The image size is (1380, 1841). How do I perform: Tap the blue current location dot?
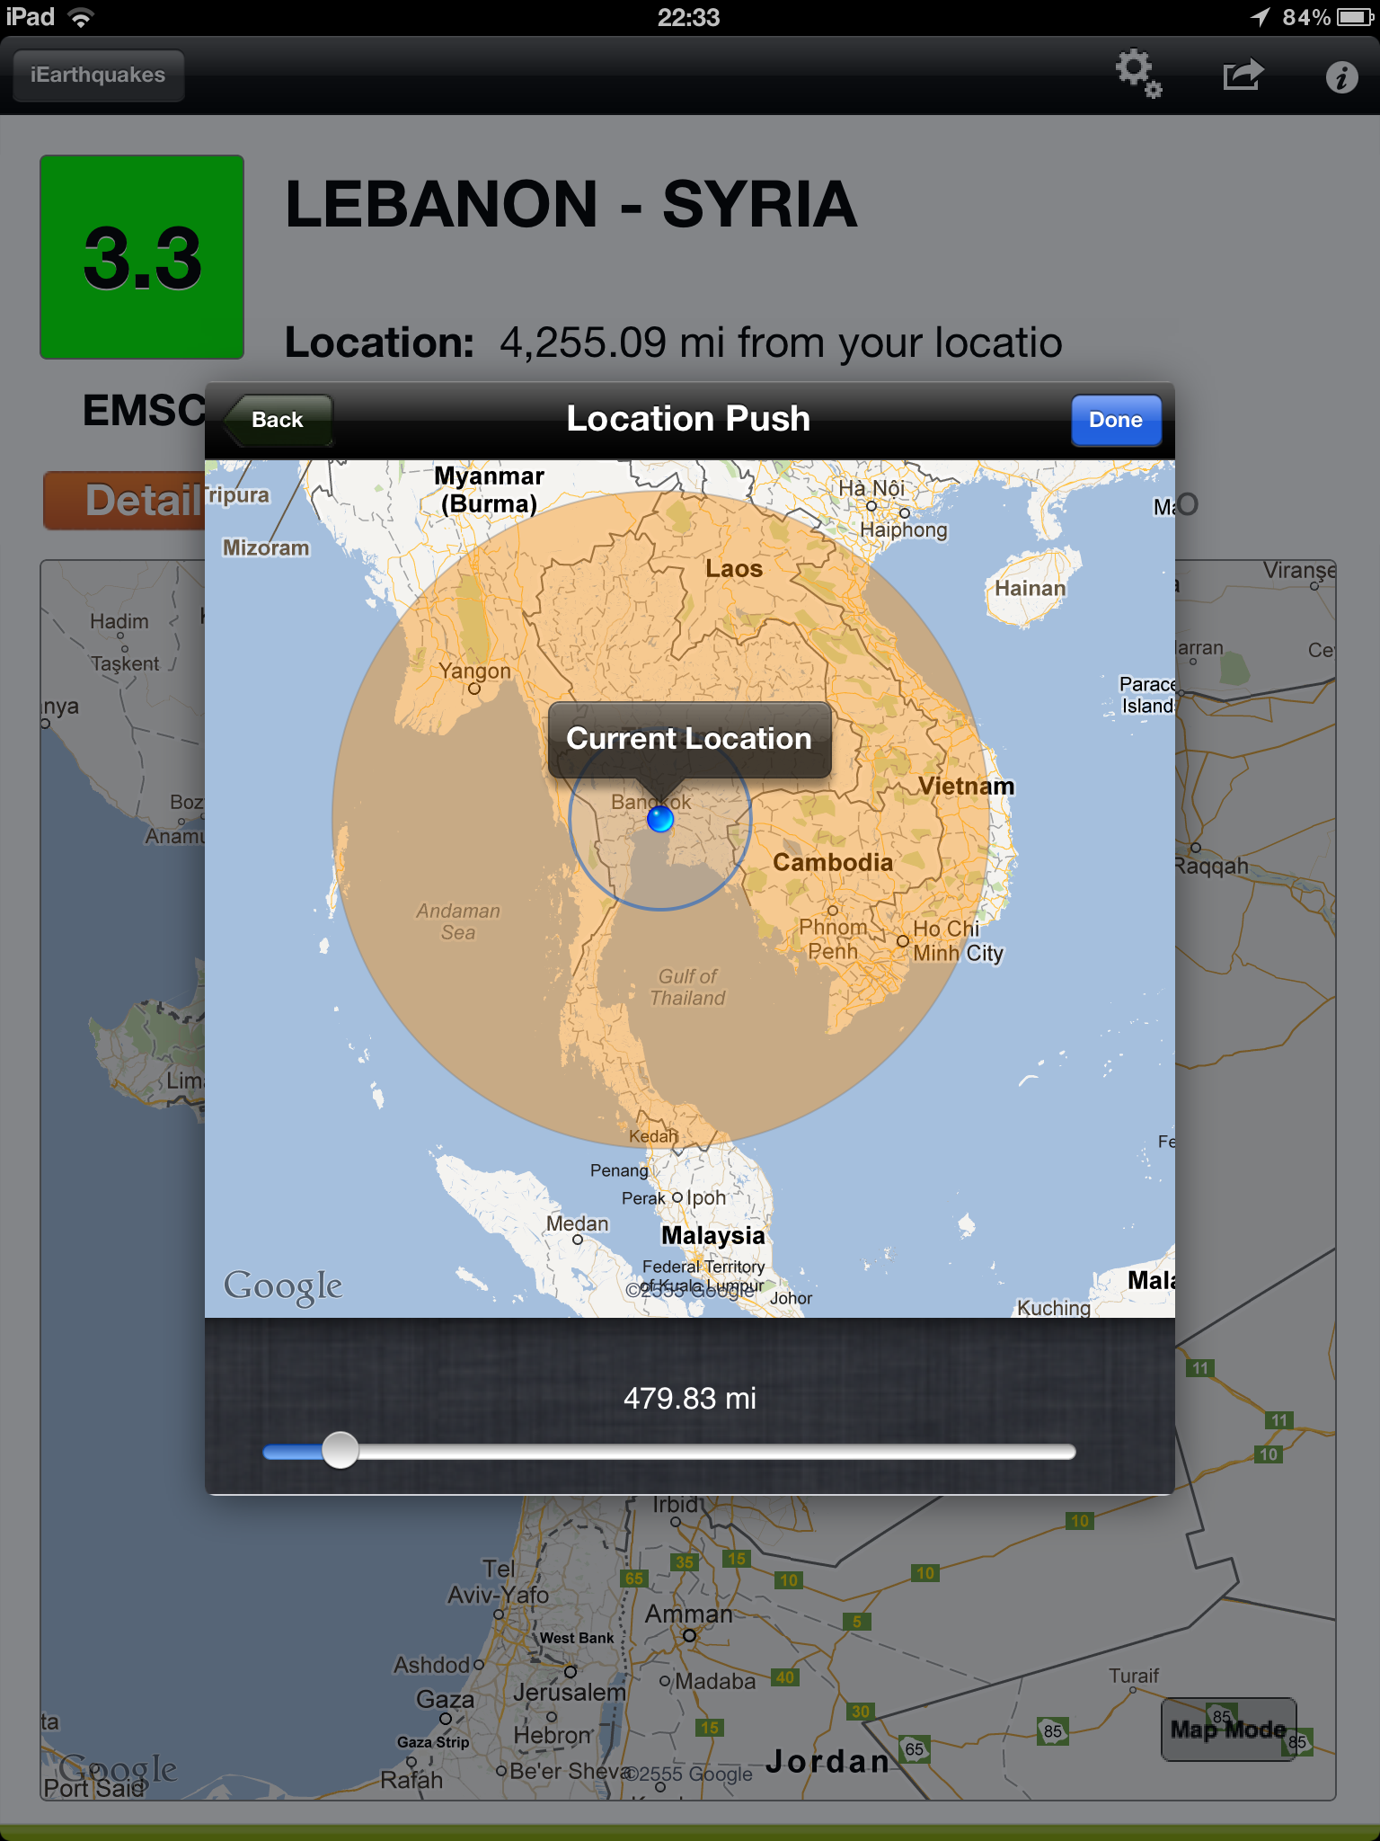tap(660, 819)
